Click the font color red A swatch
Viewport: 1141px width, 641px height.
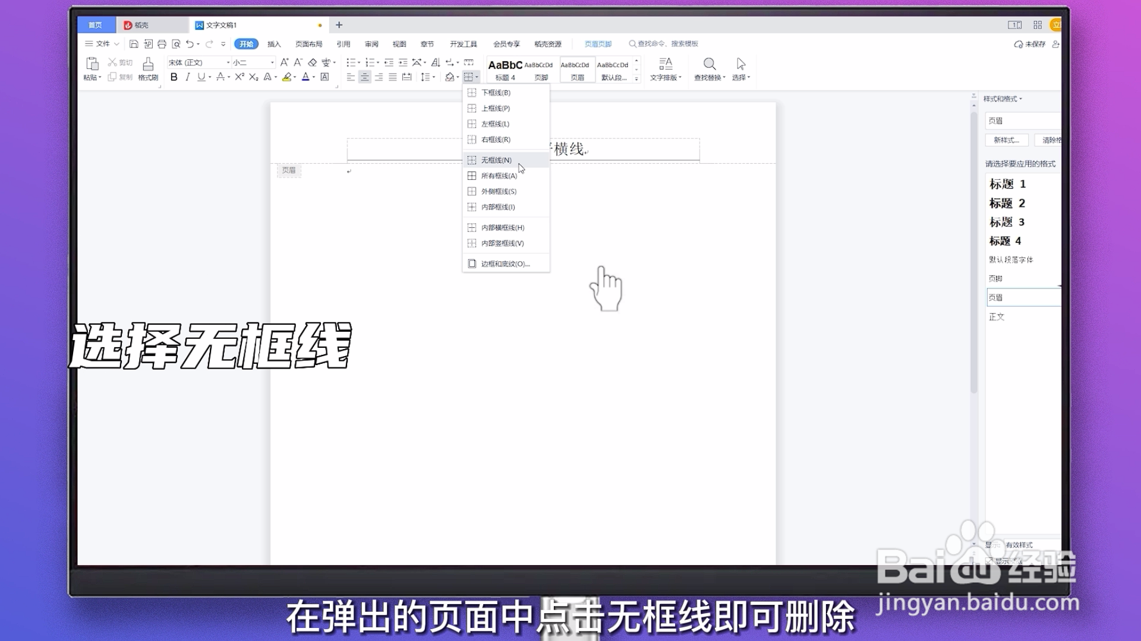click(305, 77)
